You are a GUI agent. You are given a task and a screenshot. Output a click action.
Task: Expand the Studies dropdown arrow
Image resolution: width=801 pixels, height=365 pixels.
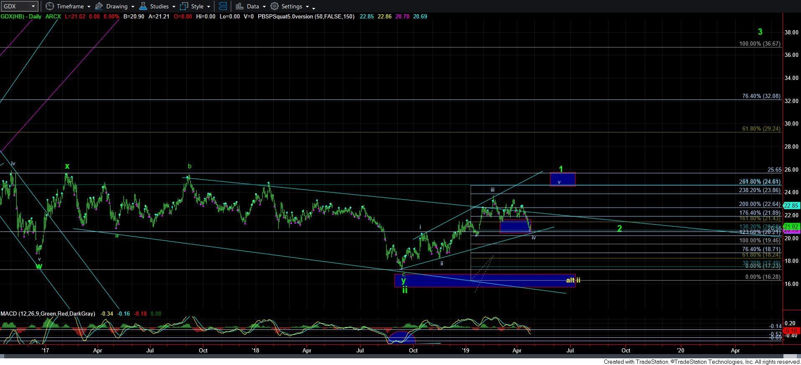click(173, 7)
